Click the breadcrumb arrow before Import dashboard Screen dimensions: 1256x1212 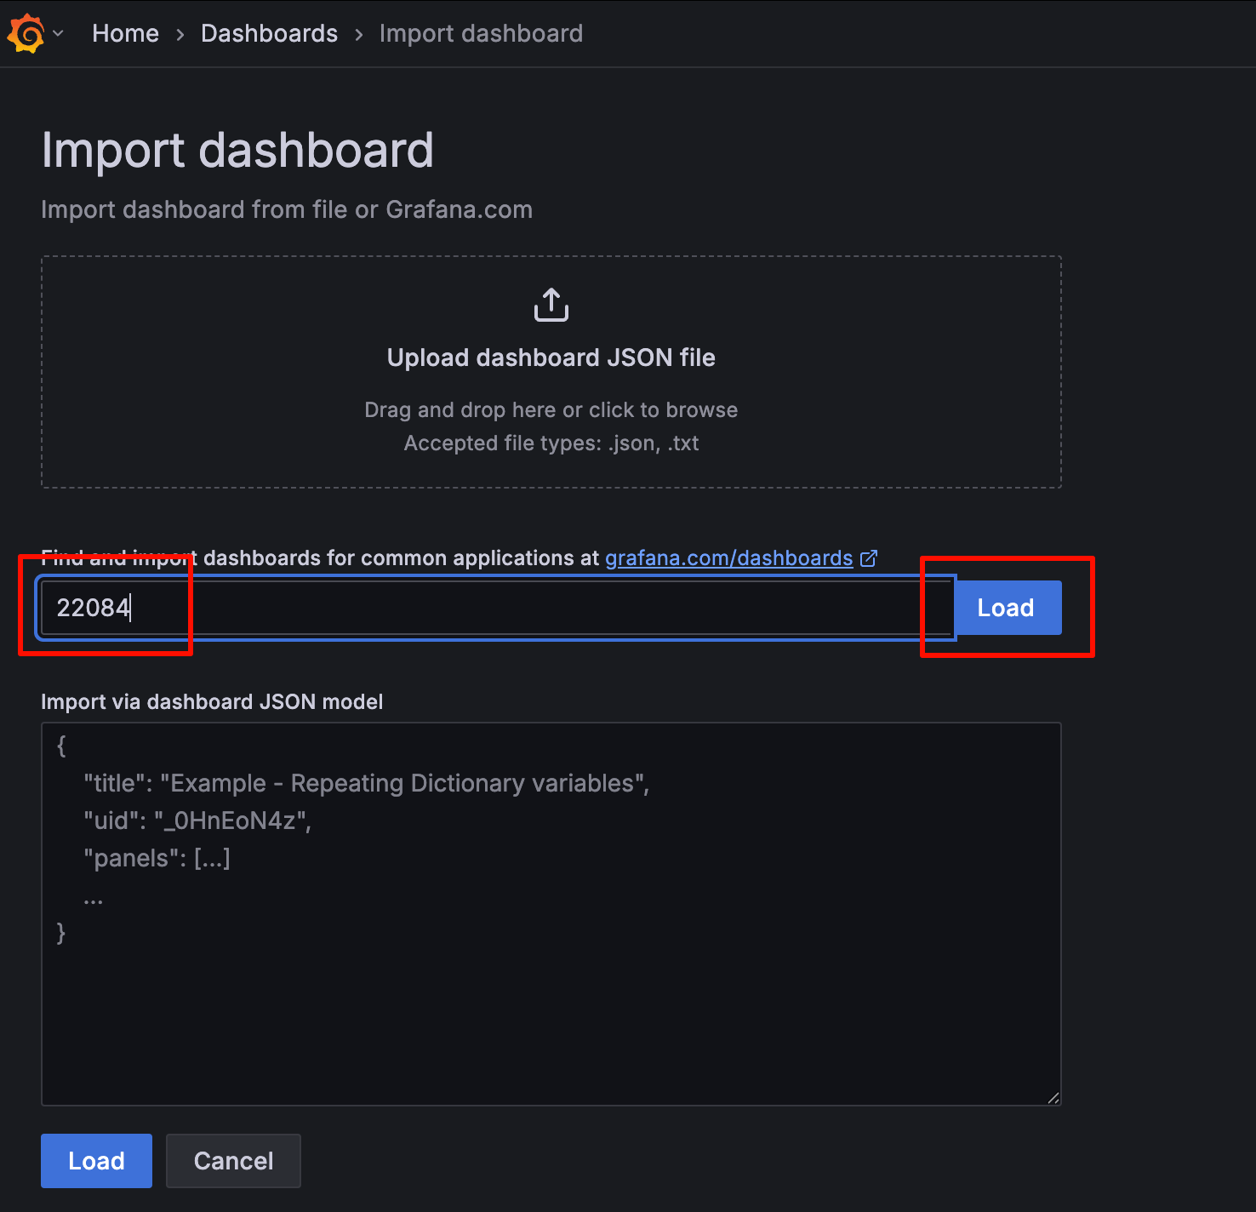click(x=359, y=35)
